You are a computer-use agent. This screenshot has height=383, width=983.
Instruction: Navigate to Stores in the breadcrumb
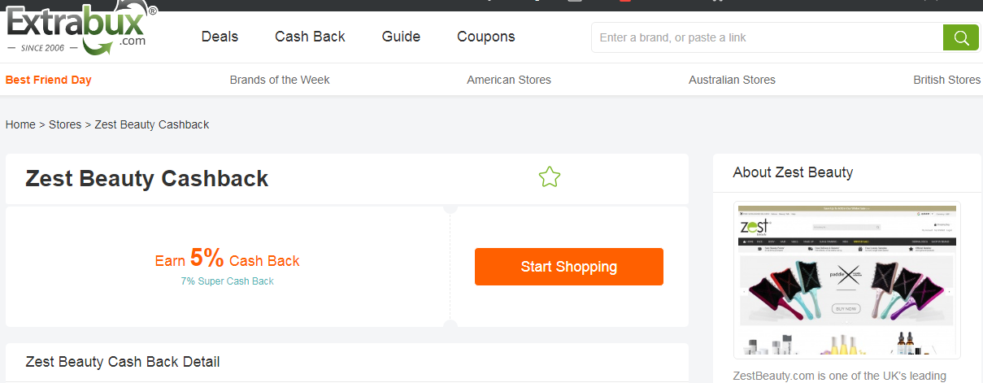(x=65, y=124)
